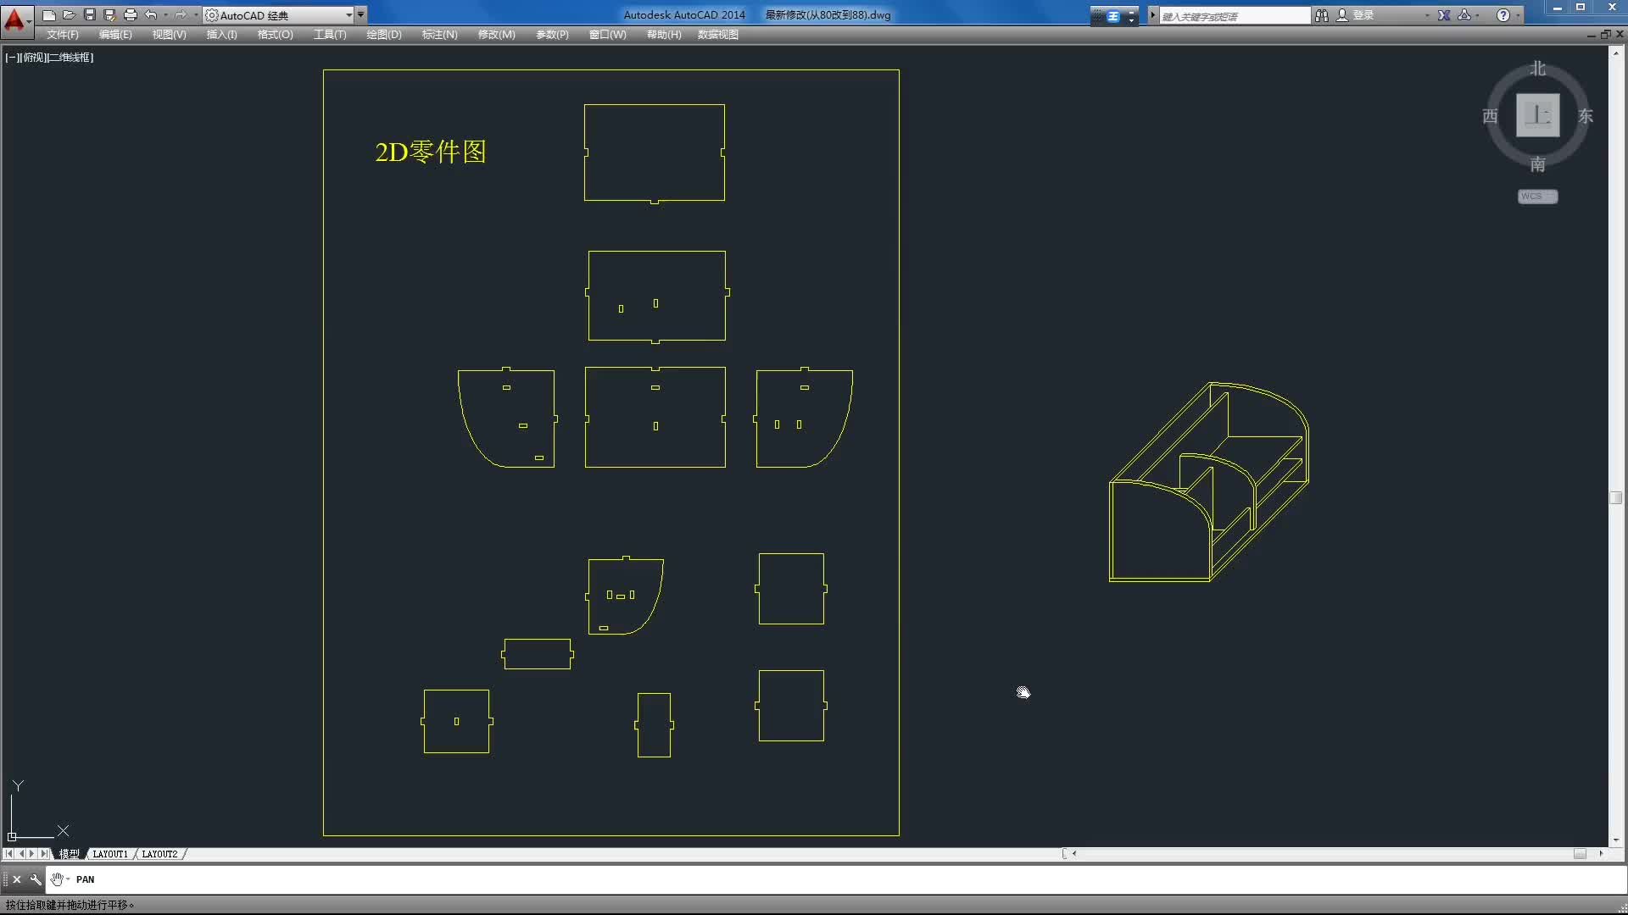This screenshot has width=1628, height=915.
Task: Scroll the horizontal scrollbar right
Action: pyautogui.click(x=1601, y=852)
